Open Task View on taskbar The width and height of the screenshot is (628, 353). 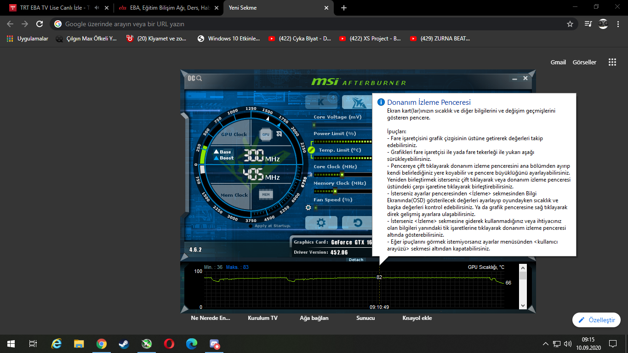pos(33,343)
